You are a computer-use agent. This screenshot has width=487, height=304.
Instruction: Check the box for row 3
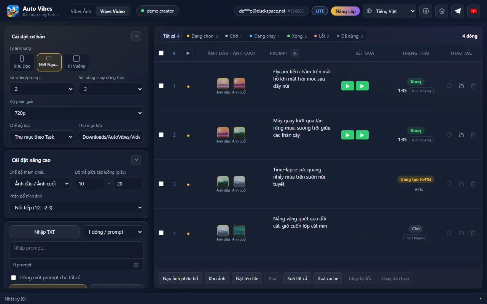(x=161, y=184)
